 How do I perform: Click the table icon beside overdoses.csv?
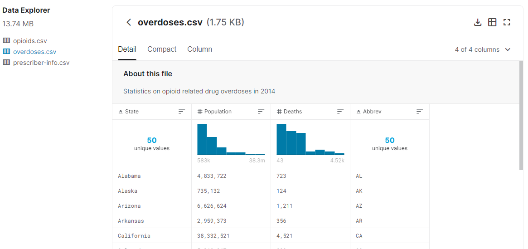tap(6, 52)
